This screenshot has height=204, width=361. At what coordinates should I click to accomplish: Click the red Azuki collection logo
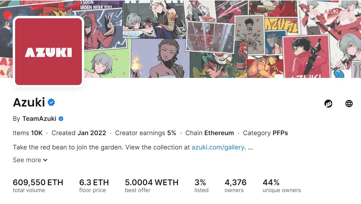[48, 52]
